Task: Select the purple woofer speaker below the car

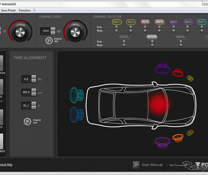Action: [x=162, y=143]
